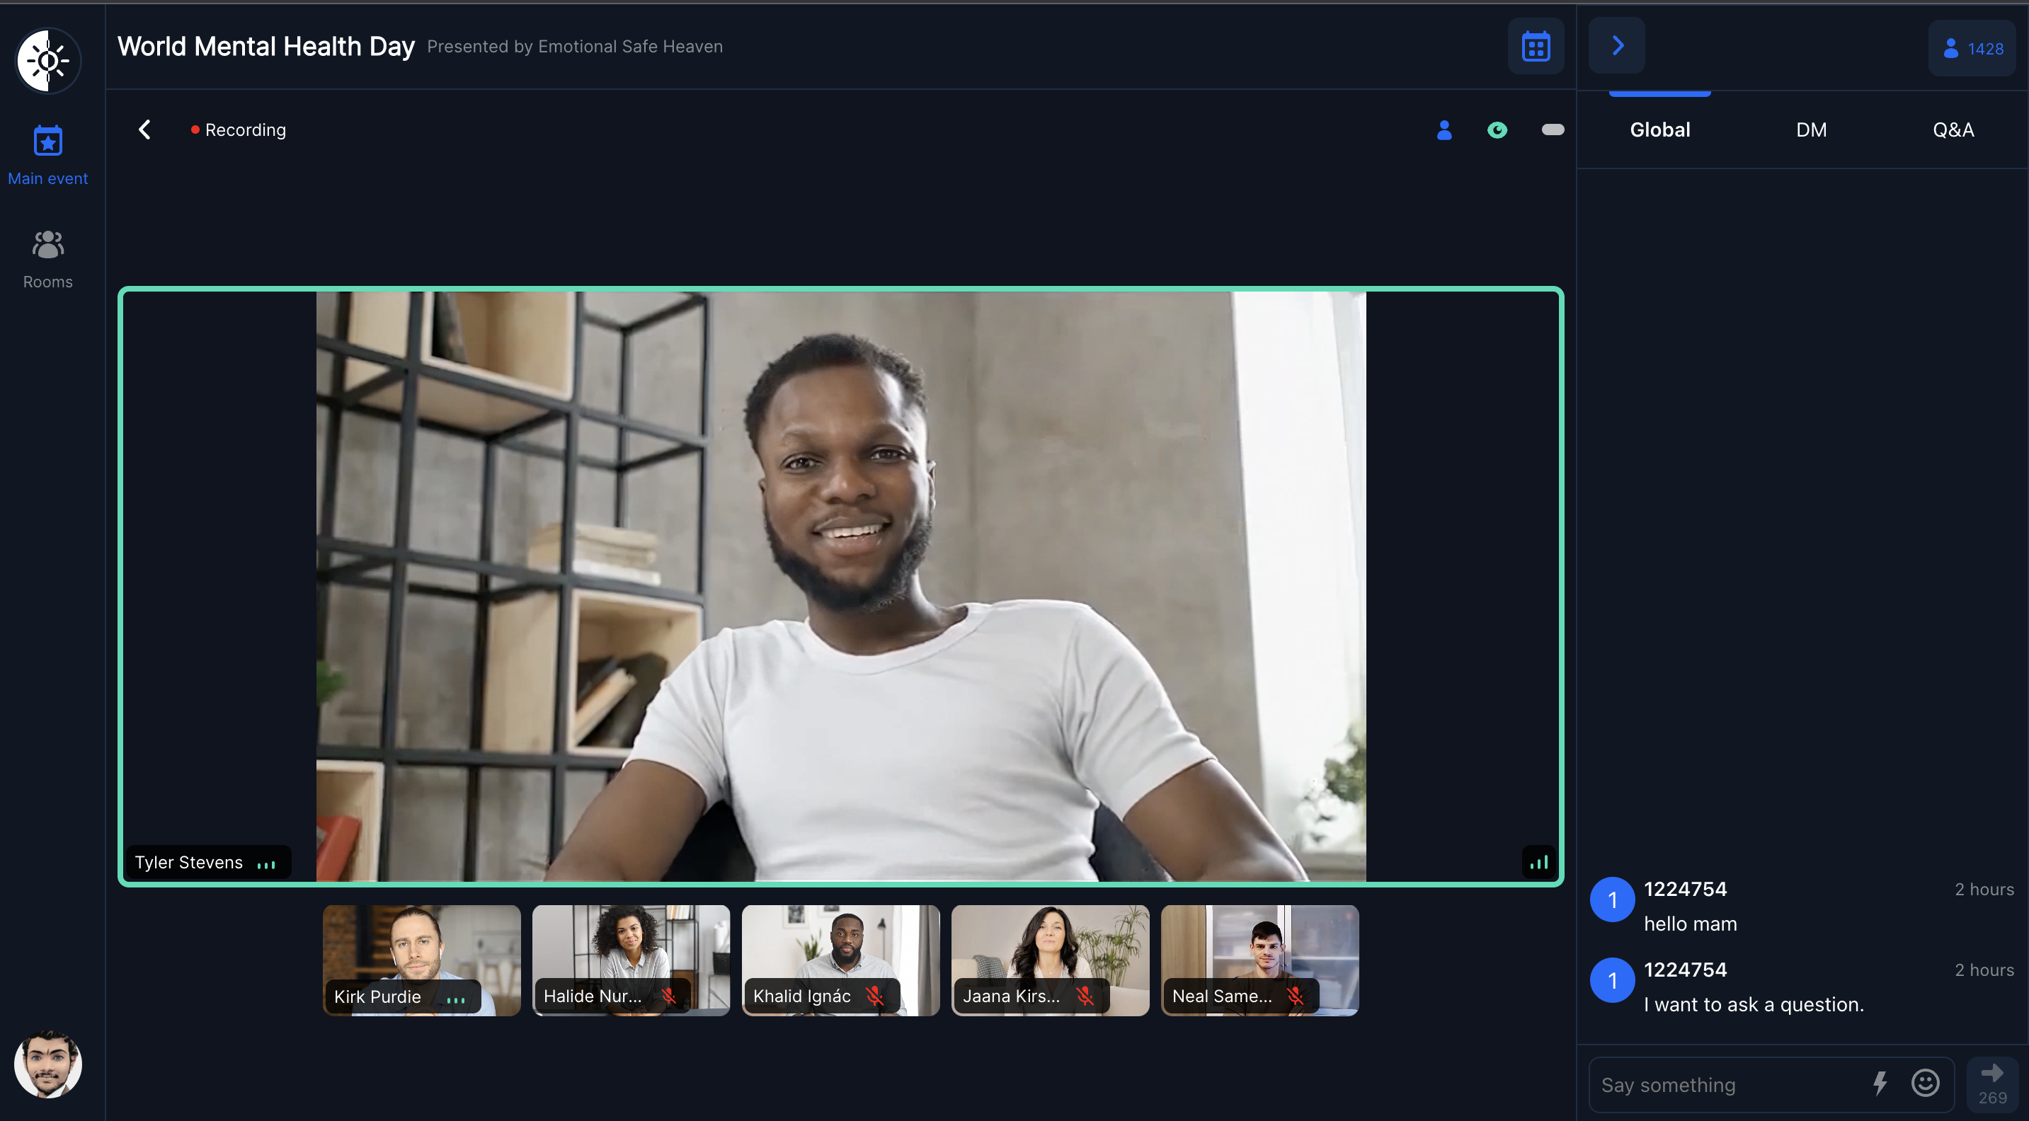Collapse the chat panel with the arrow chevron

click(x=1616, y=45)
